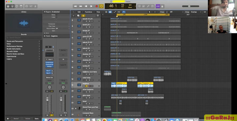The image size is (237, 121).
Task: Open the Editors scissors button
Action: (35, 6)
